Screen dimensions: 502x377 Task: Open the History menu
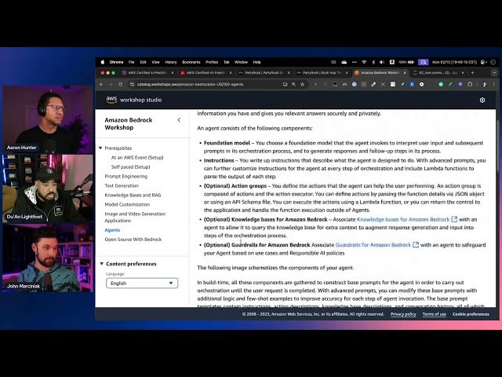(x=171, y=62)
